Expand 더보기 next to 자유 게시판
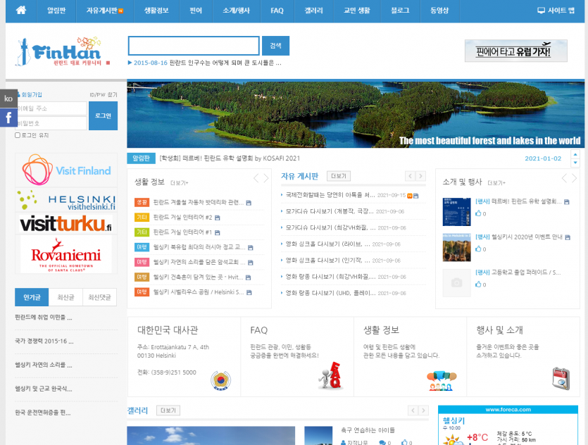The width and height of the screenshot is (588, 445). [339, 176]
